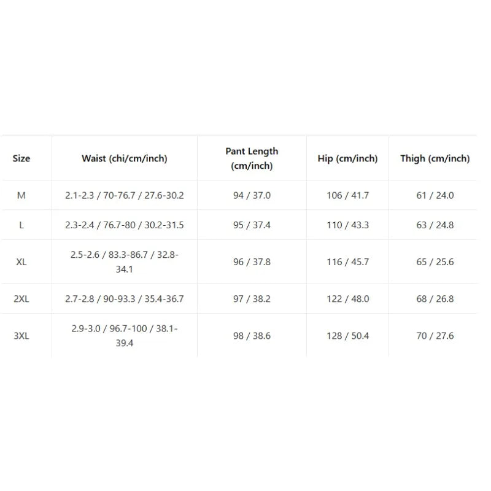Screen dimensions: 491x491
Task: Select the M size row label
Action: [x=21, y=195]
